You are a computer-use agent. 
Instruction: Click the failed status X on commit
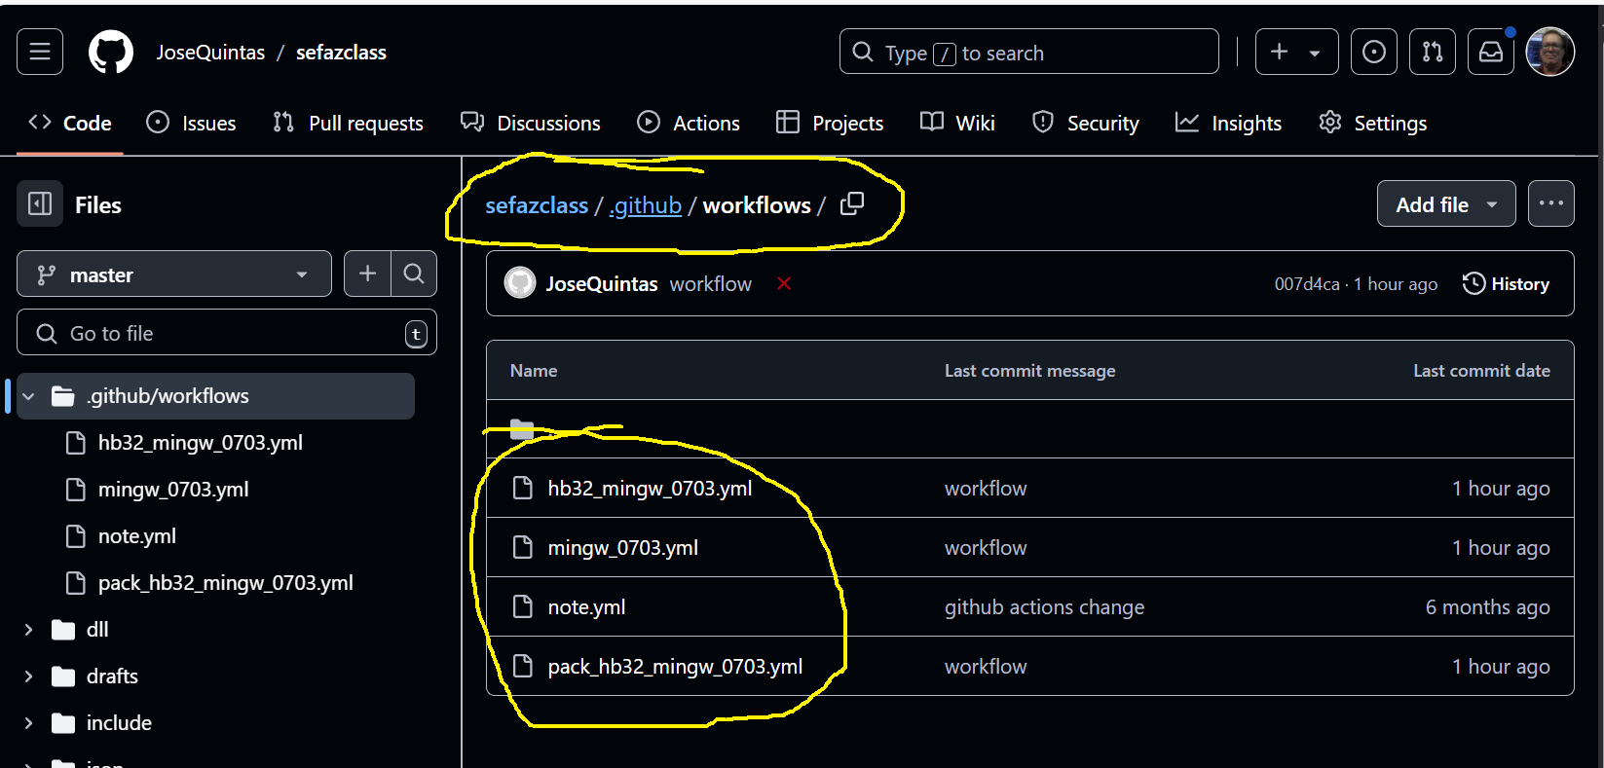(784, 283)
